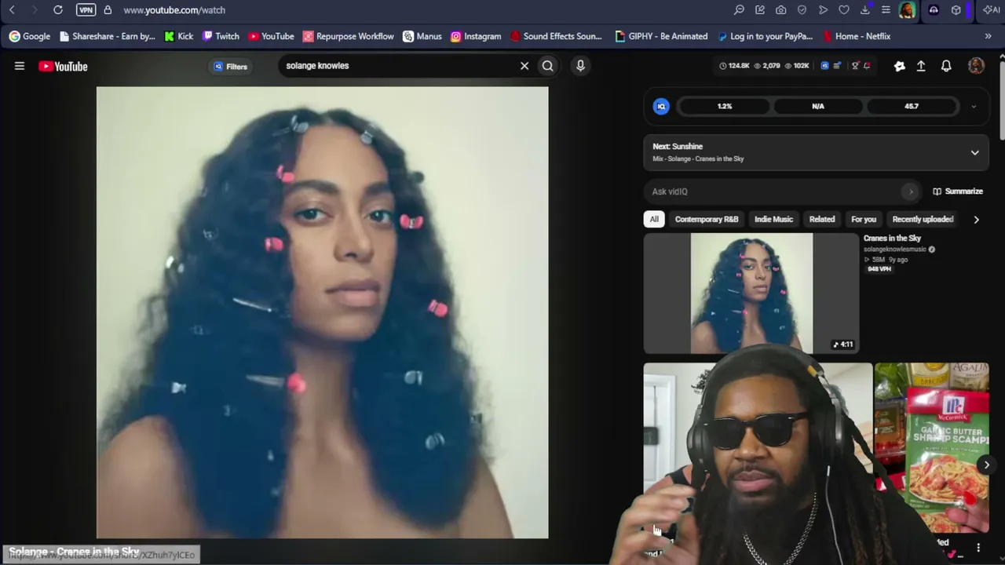Screen dimensions: 1005x565
Task: Show more bookmarks with the double chevron
Action: click(x=988, y=36)
